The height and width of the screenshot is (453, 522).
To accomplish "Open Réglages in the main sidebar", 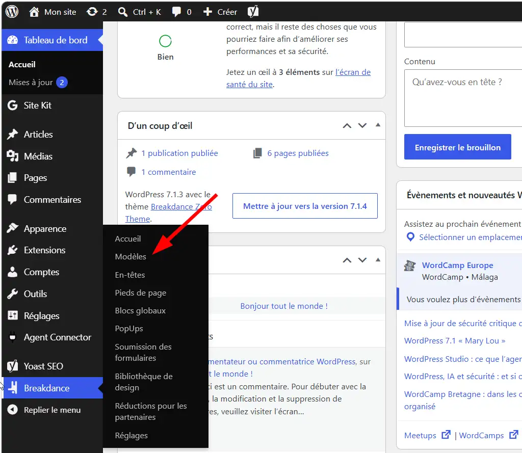I will 53,315.
